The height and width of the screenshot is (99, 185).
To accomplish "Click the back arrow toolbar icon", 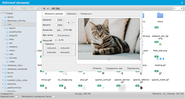I will pyautogui.click(x=2, y=8).
